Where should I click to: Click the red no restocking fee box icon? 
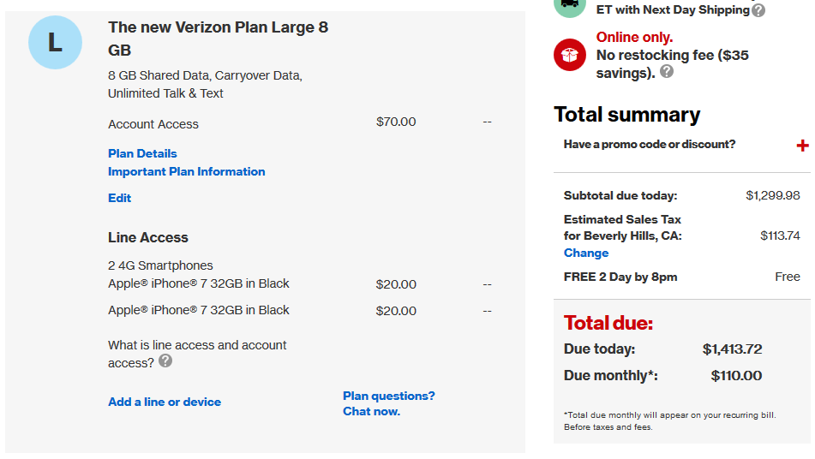click(x=570, y=55)
